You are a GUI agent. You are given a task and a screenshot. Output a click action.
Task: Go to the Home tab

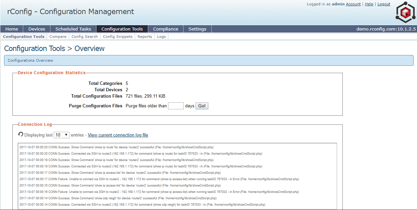(x=11, y=29)
